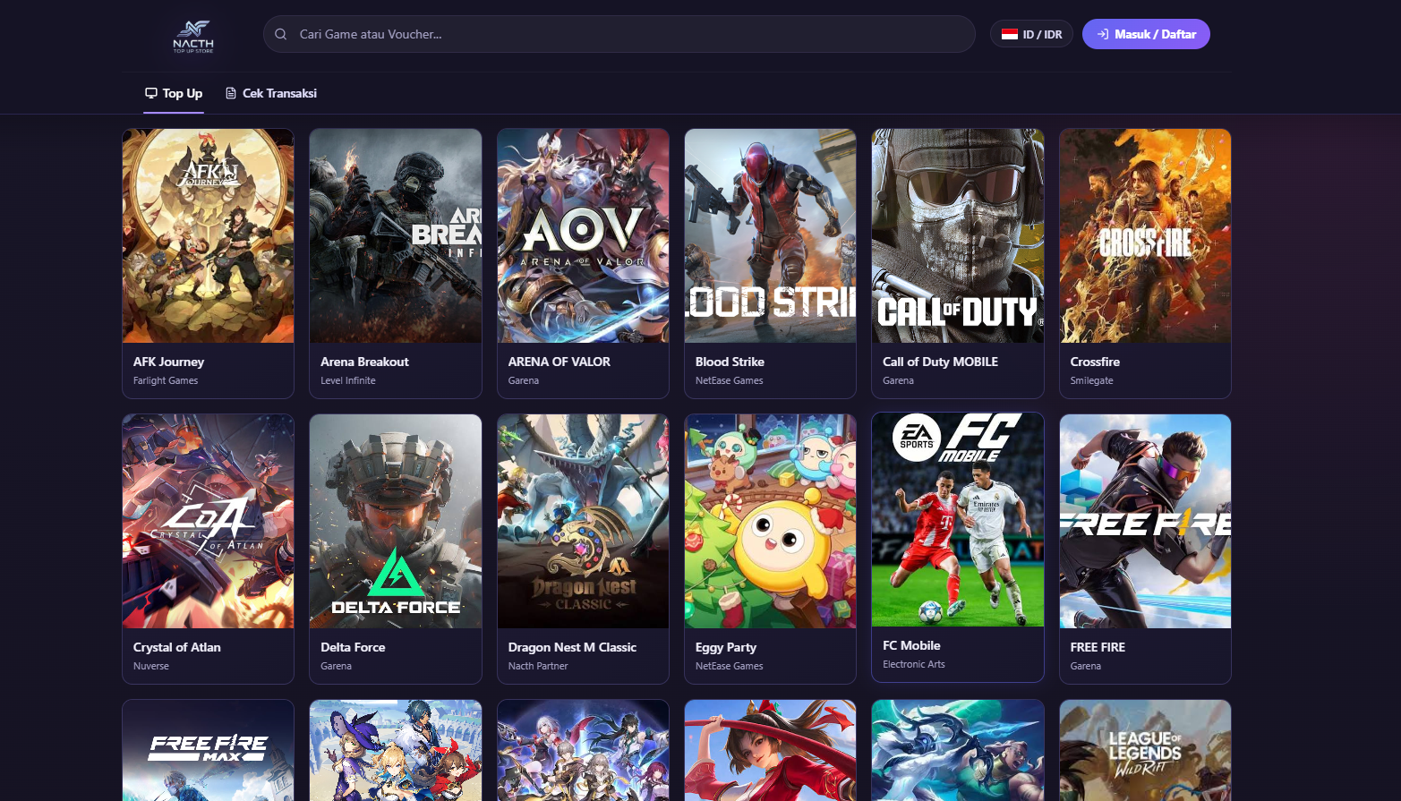Select the Eggy Party cover image

(770, 521)
